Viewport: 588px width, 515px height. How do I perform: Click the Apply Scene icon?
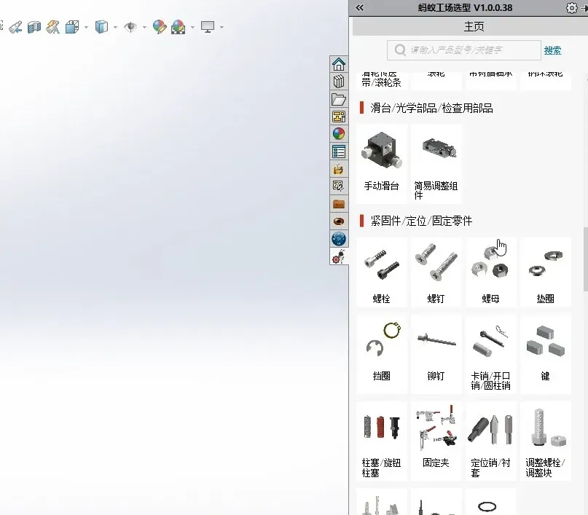(178, 27)
